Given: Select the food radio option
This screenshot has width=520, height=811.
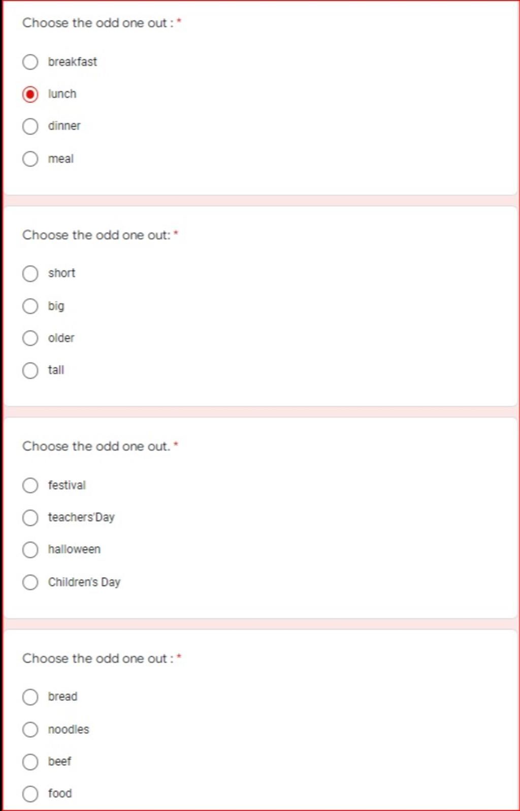Looking at the screenshot, I should (x=30, y=794).
